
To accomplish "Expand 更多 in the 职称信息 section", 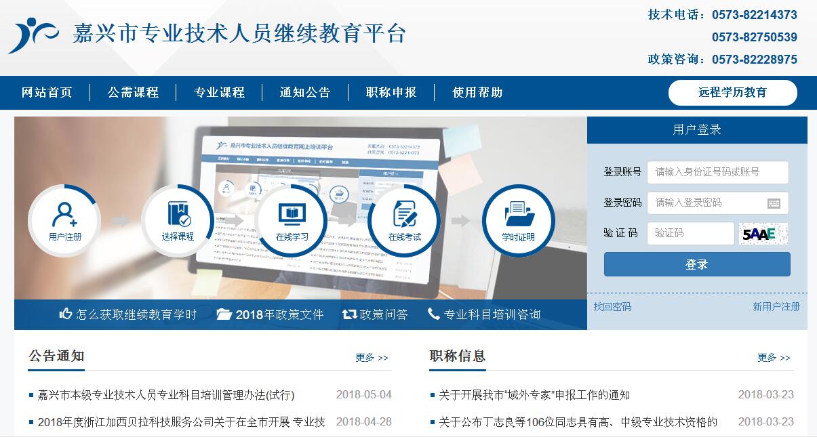I will click(774, 358).
